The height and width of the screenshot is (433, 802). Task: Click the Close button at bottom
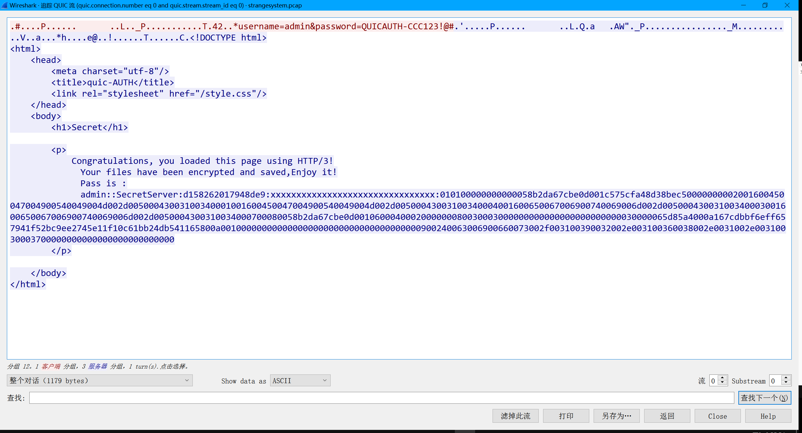click(x=717, y=416)
